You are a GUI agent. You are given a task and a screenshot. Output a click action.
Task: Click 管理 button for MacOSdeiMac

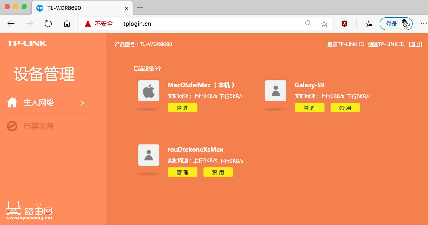coord(182,108)
